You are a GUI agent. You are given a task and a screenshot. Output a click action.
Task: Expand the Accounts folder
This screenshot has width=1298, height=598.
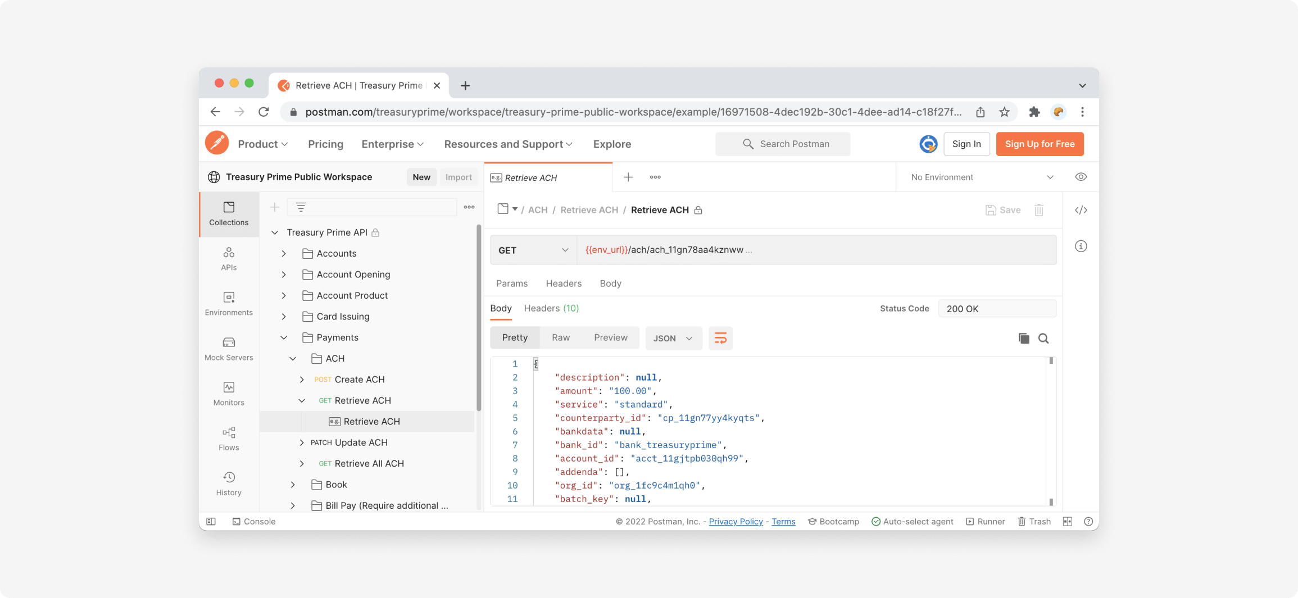pyautogui.click(x=284, y=253)
